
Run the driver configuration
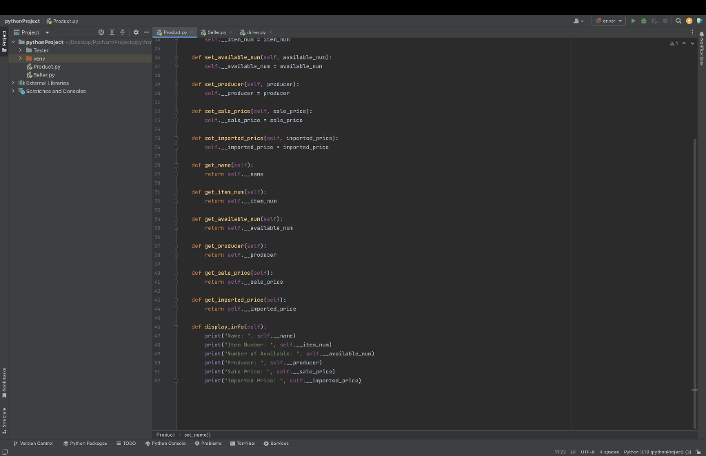[634, 21]
